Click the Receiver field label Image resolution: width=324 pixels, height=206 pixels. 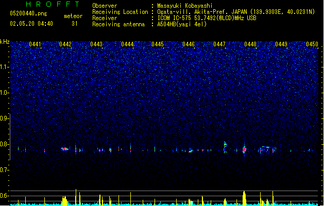105,18
